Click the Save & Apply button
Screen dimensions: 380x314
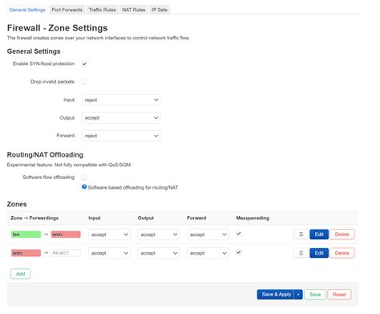[276, 295]
